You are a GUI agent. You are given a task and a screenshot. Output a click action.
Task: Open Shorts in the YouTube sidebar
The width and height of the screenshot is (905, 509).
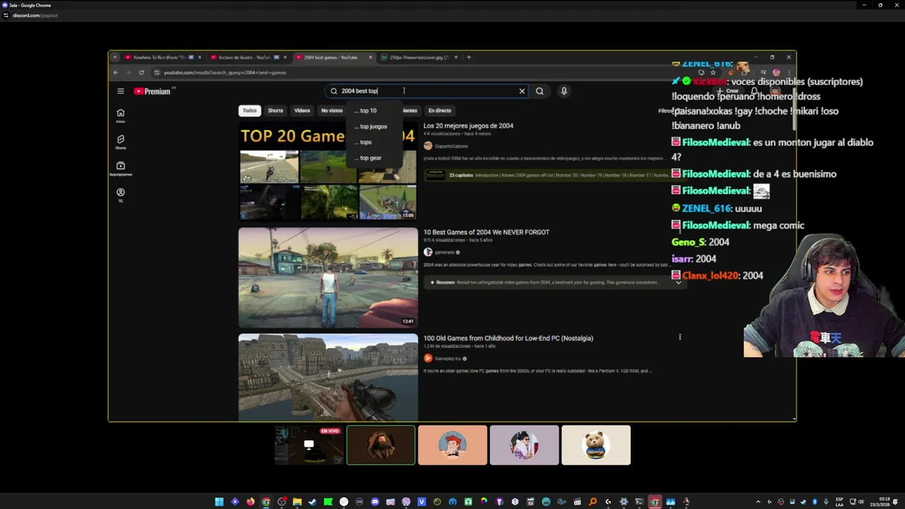click(x=120, y=142)
